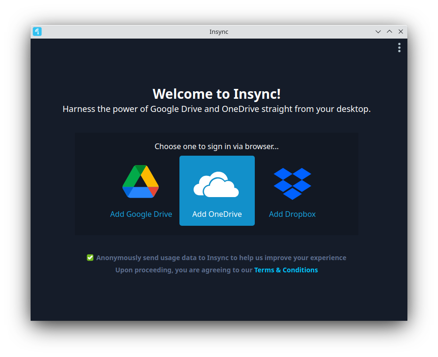This screenshot has height=357, width=438.
Task: Select the Add Dropbox label
Action: point(292,214)
